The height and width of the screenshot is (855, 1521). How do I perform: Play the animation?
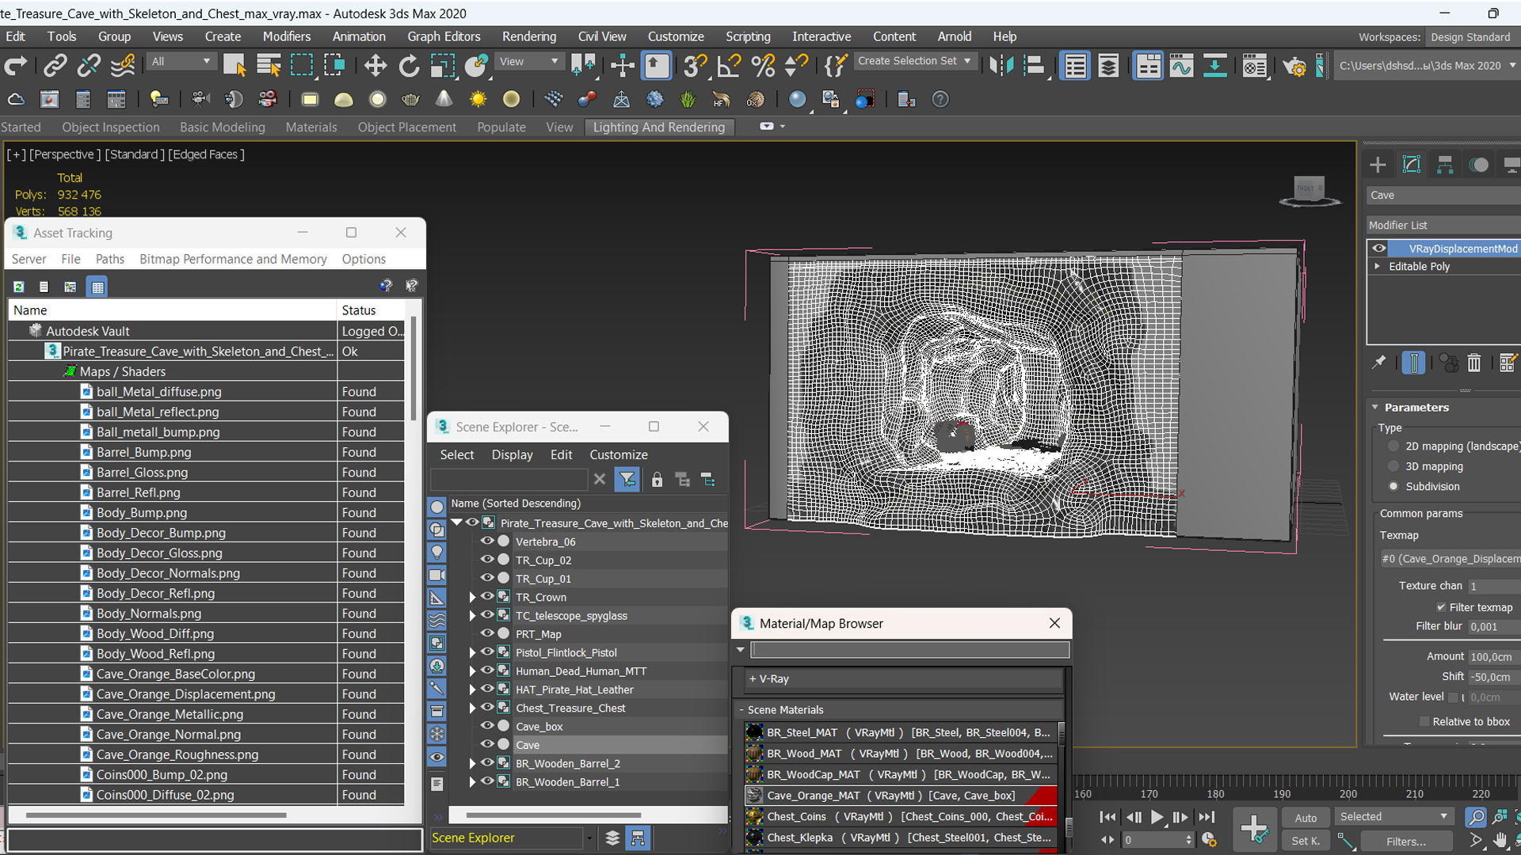[1157, 817]
